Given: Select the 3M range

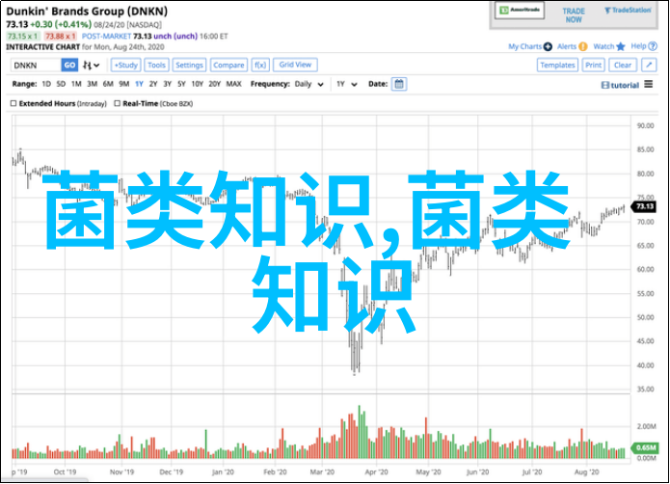Looking at the screenshot, I should 92,84.
